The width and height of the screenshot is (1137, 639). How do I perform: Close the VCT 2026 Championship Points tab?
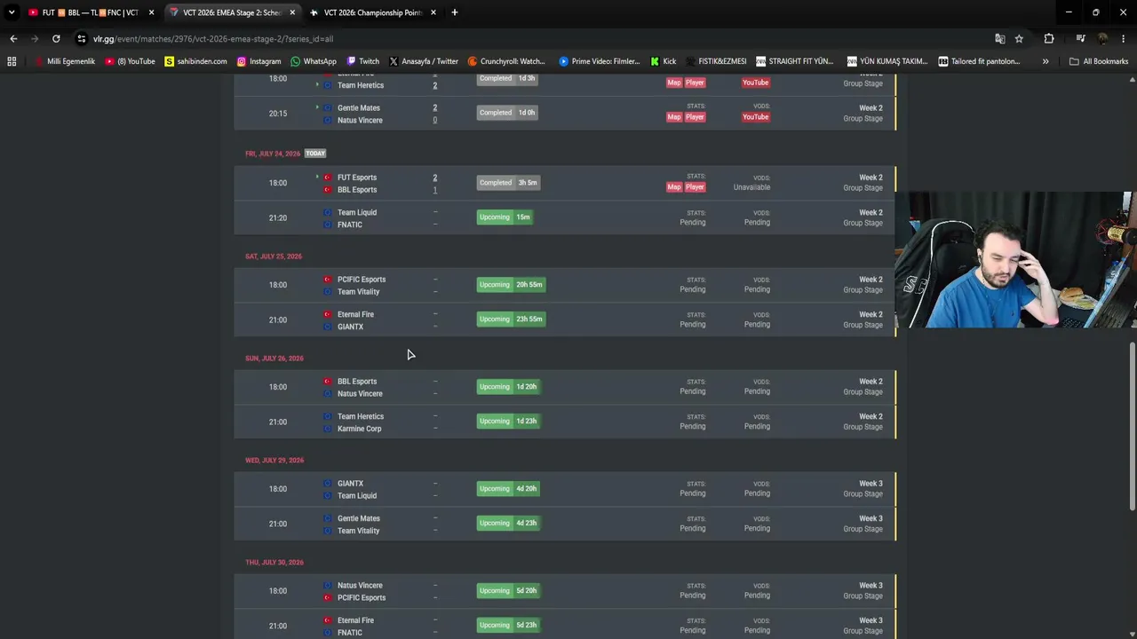click(433, 12)
